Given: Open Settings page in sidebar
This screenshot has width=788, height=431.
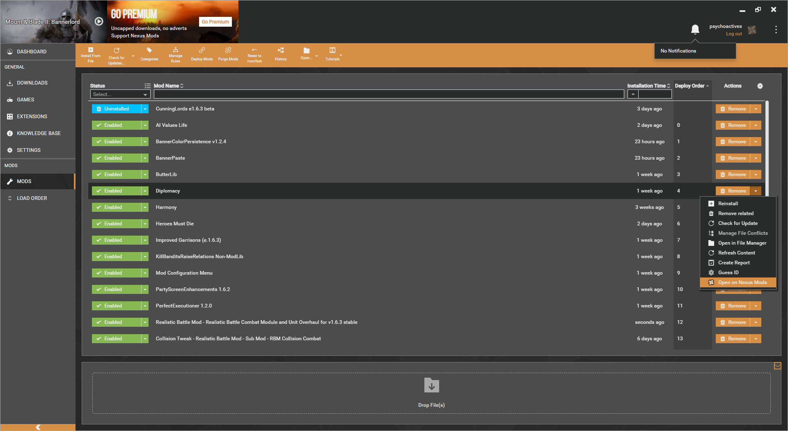Looking at the screenshot, I should 38,150.
